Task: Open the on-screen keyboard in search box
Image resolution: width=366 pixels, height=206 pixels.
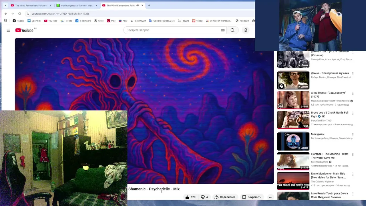Action: tap(223, 30)
